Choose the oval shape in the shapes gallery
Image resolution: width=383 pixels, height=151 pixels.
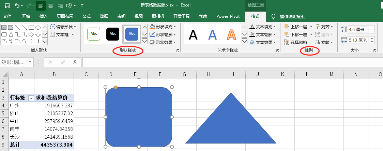point(38,27)
